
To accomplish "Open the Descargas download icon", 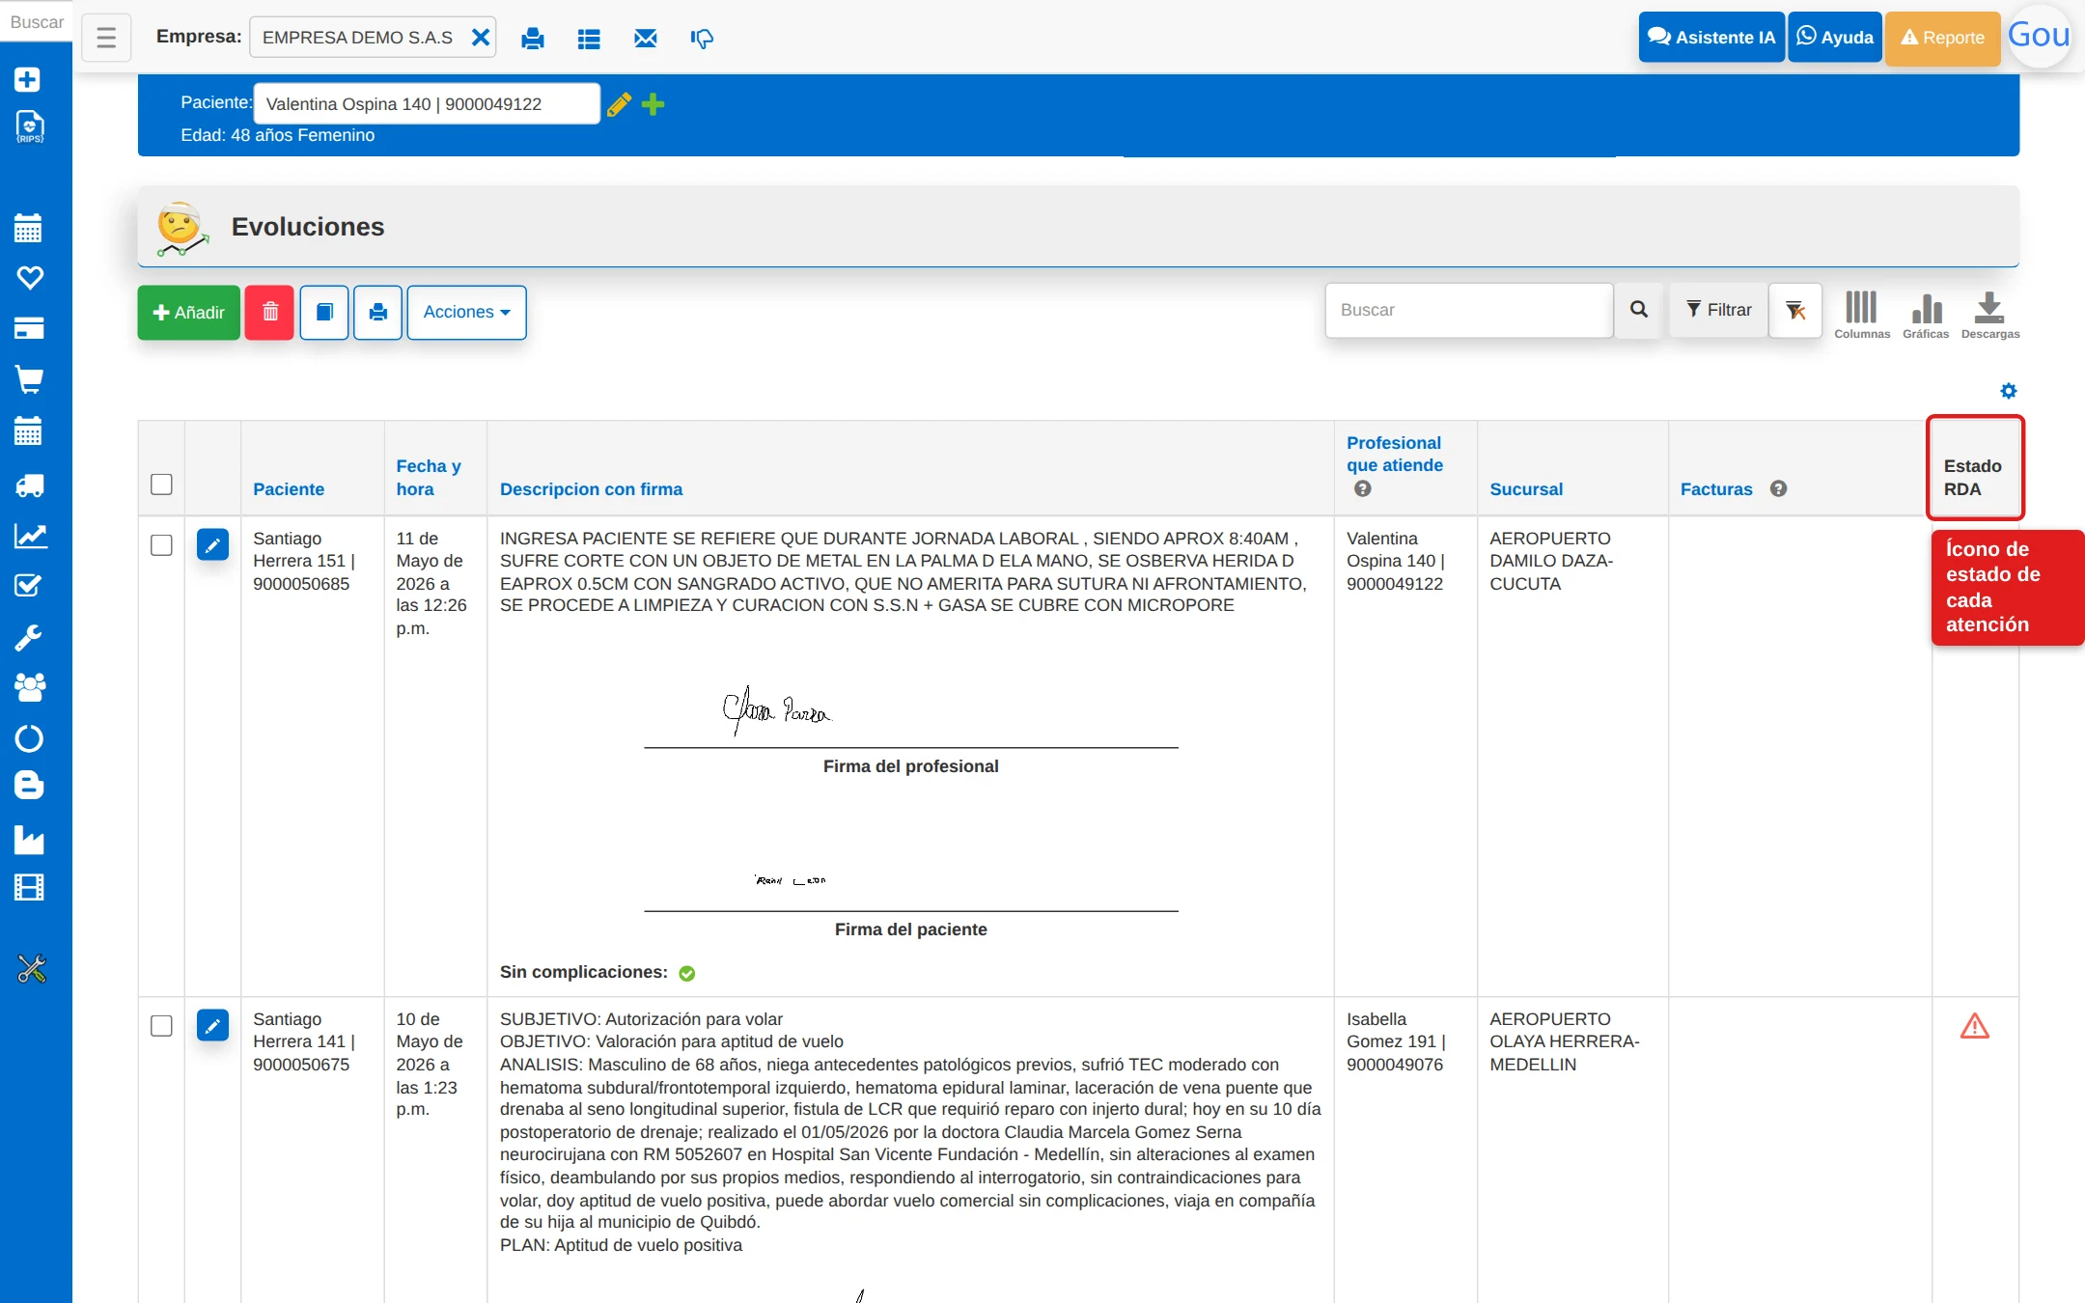I will pos(1990,315).
